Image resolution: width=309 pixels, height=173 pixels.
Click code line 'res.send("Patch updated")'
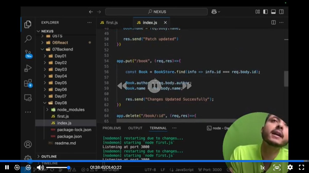pyautogui.click(x=151, y=39)
